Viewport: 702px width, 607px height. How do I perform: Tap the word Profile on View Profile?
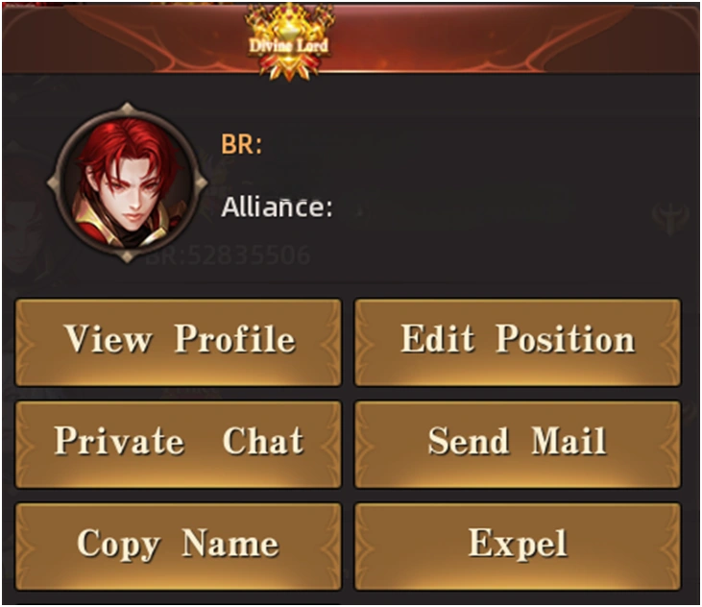pos(235,339)
